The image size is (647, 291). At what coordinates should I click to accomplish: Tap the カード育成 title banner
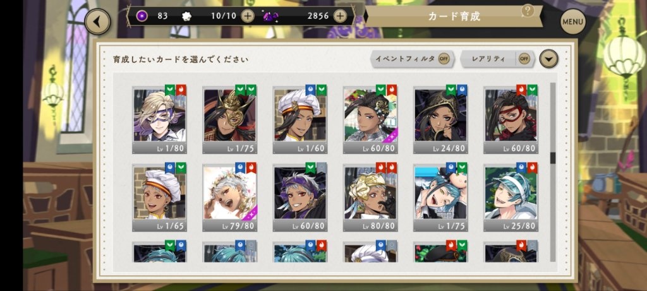click(x=454, y=16)
